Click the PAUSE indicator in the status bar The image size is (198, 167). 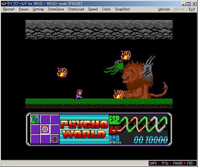[179, 163]
